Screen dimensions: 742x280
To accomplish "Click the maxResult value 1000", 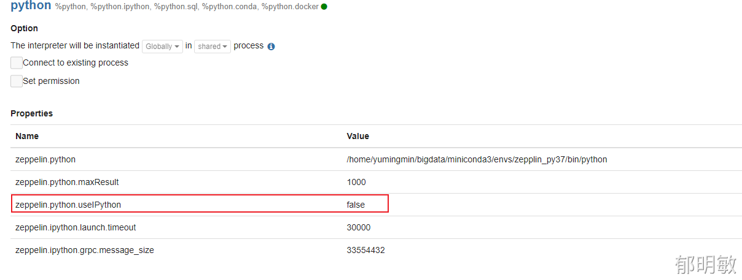I will coord(356,182).
